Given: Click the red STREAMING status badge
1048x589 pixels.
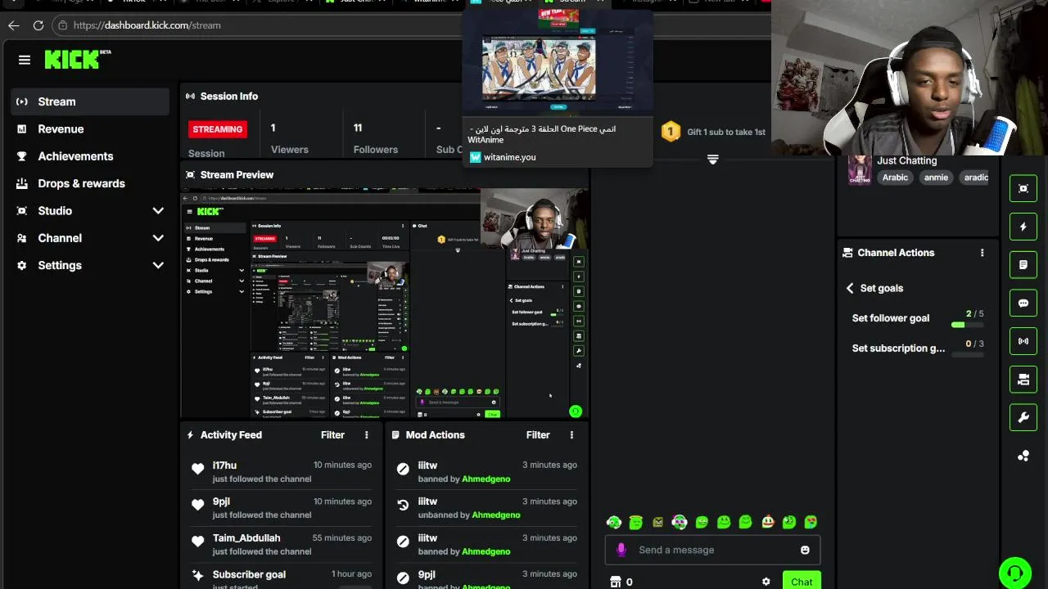Looking at the screenshot, I should [218, 129].
